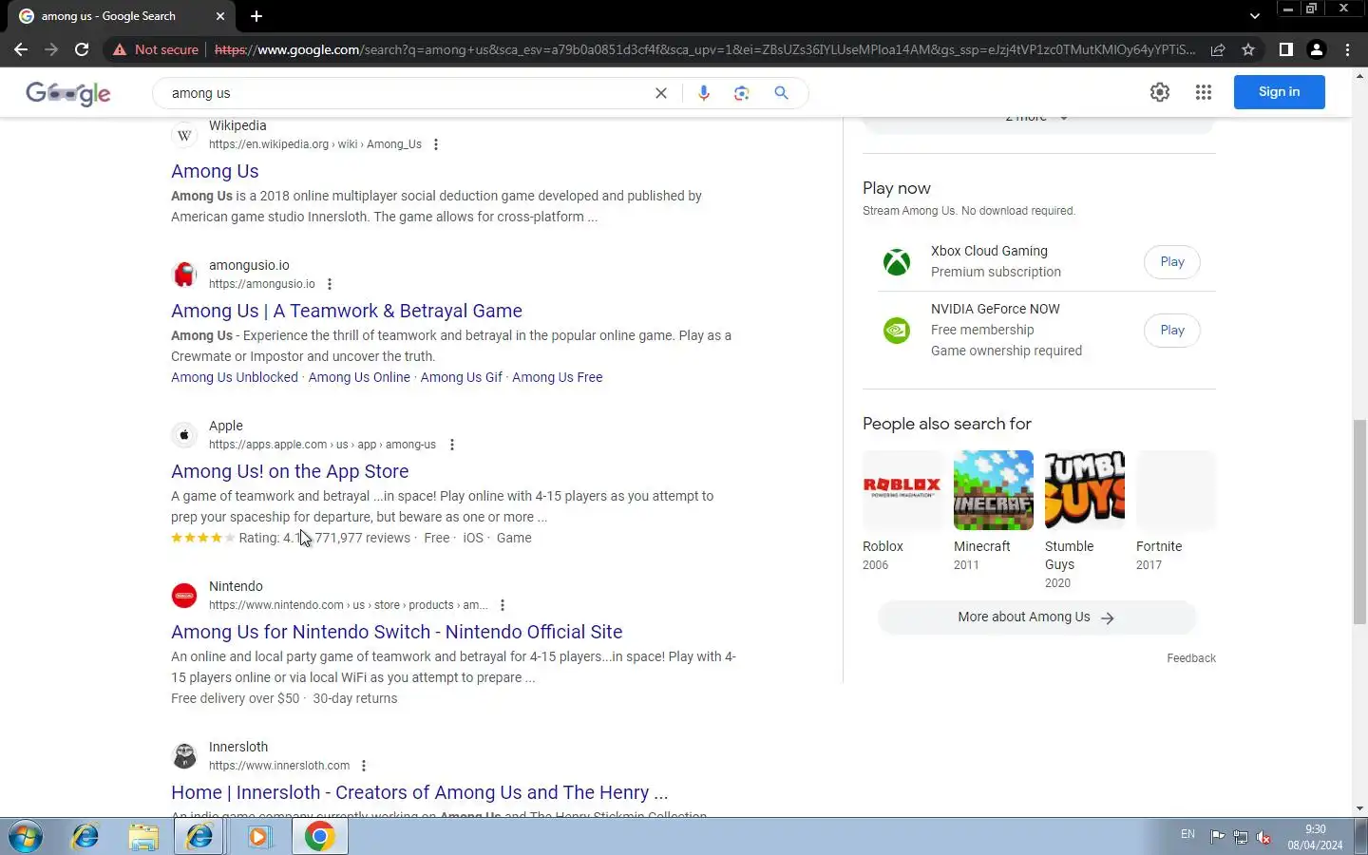The image size is (1368, 855).
Task: Click the EN language indicator
Action: point(1187,834)
